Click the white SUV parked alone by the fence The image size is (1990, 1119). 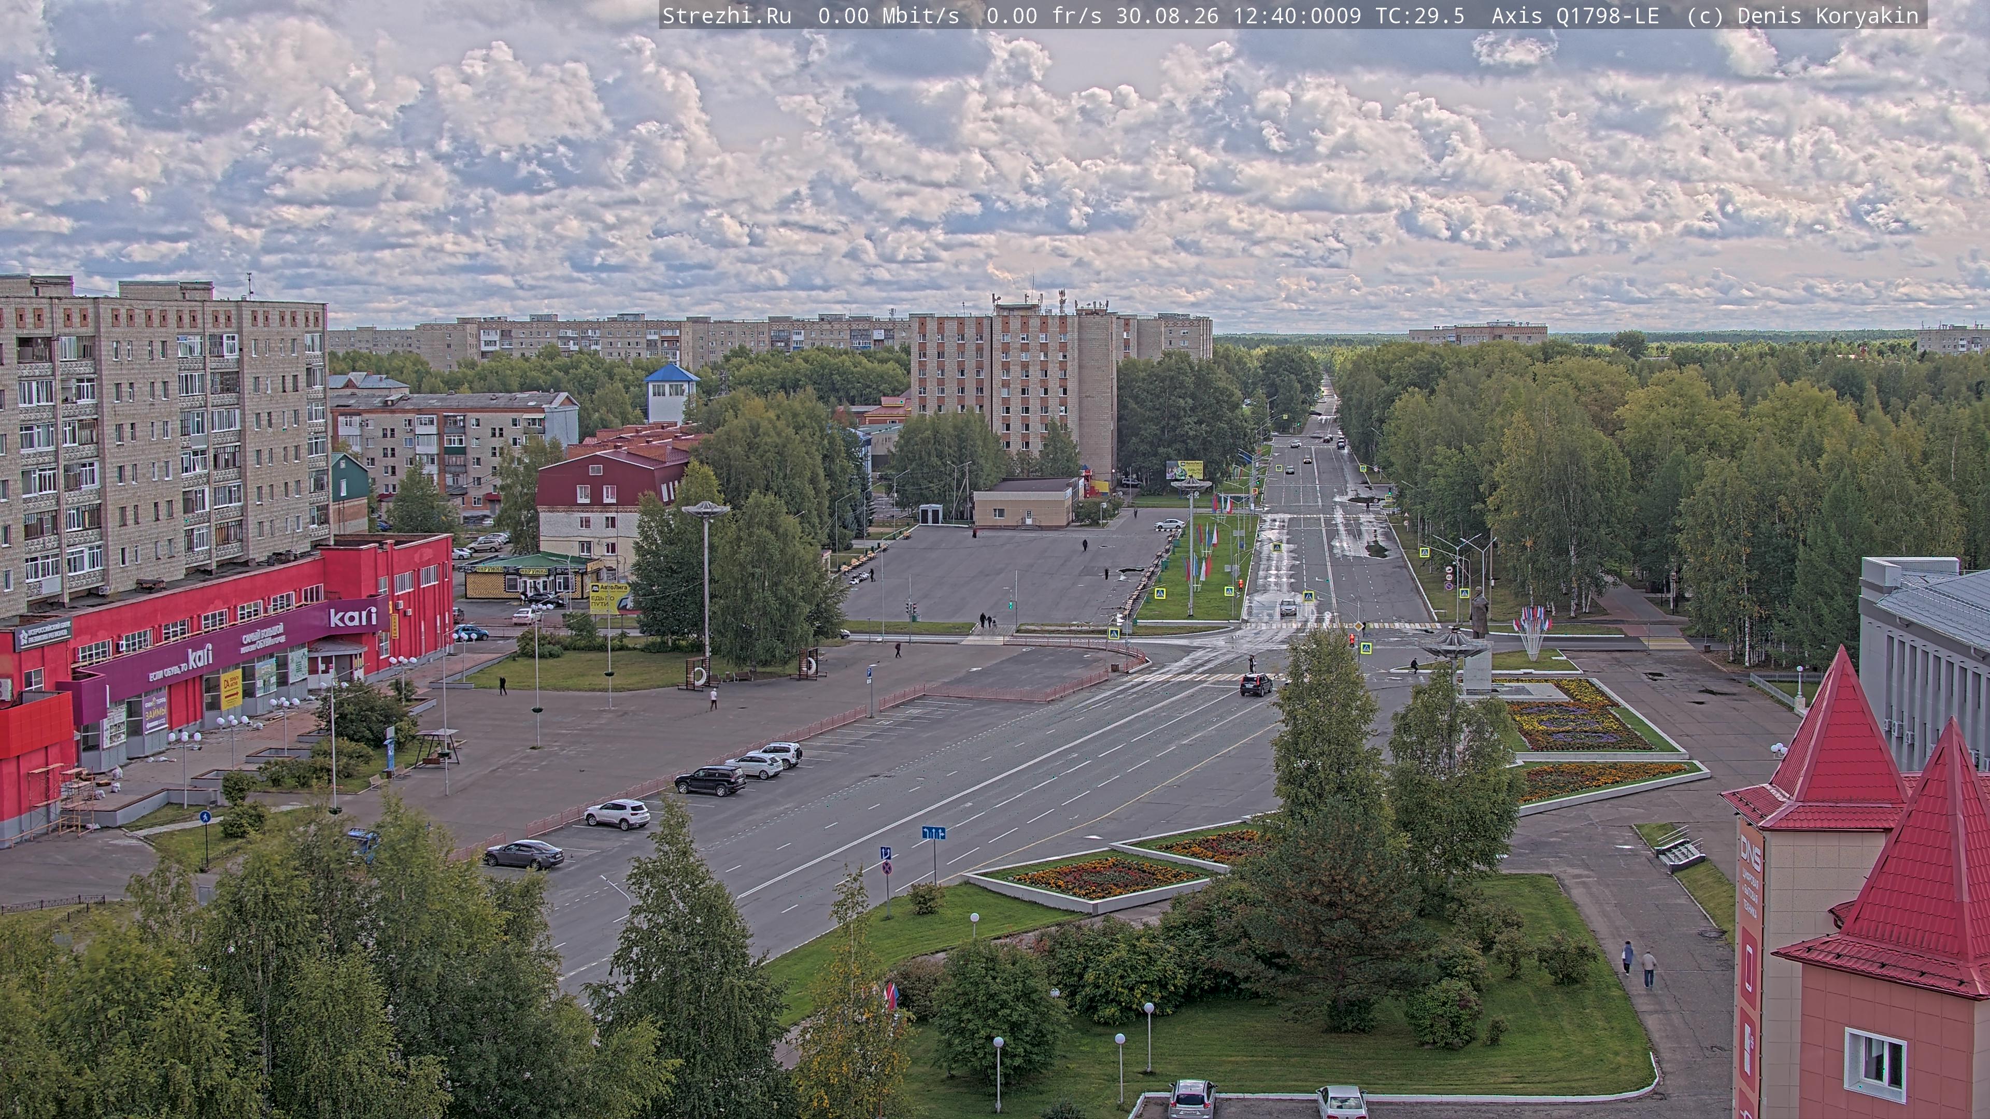click(x=617, y=814)
